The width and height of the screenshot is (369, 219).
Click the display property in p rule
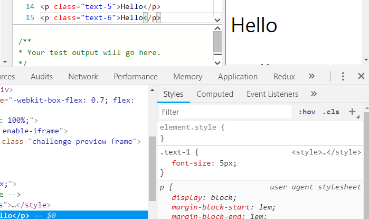coord(187,197)
